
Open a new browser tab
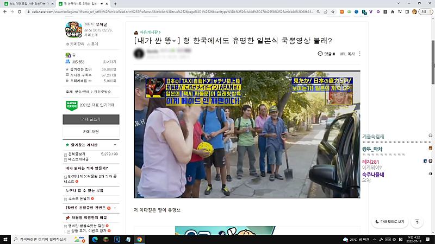(x=115, y=4)
